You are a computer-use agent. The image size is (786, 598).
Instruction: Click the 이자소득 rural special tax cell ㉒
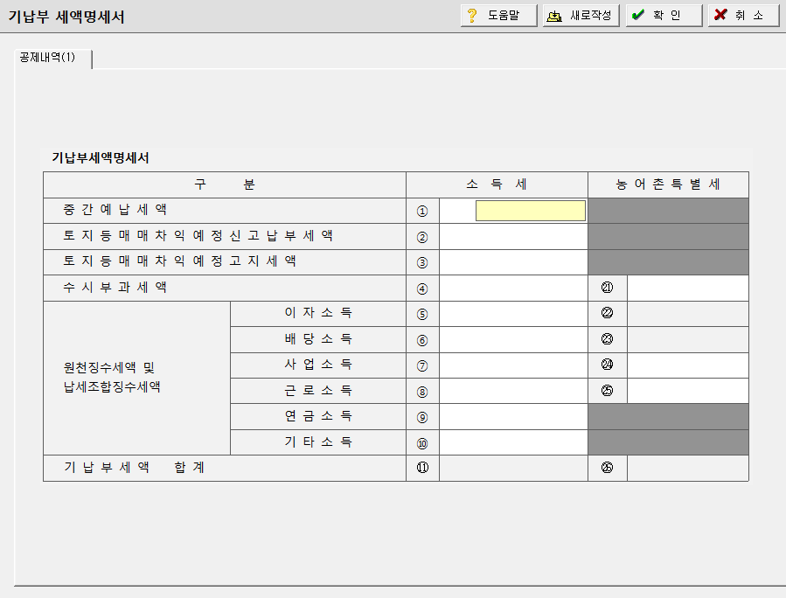[x=688, y=314]
